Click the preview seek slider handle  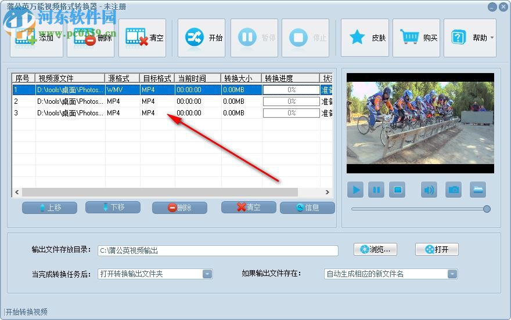click(x=487, y=209)
